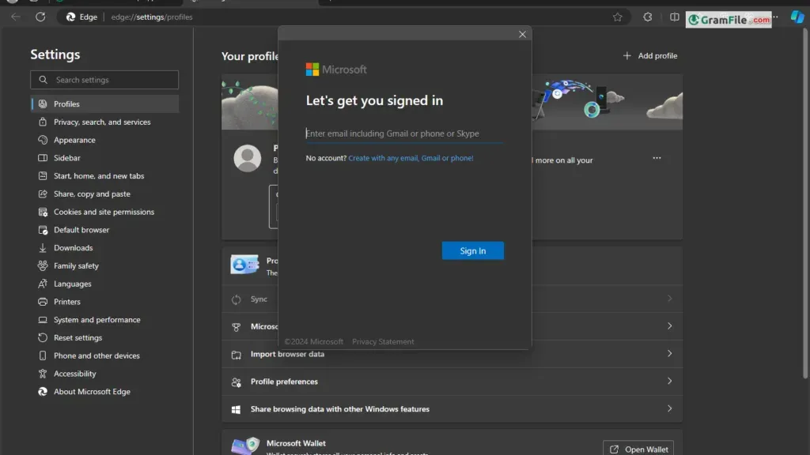Click Add profile button
Viewport: 810px width, 455px height.
click(x=650, y=56)
